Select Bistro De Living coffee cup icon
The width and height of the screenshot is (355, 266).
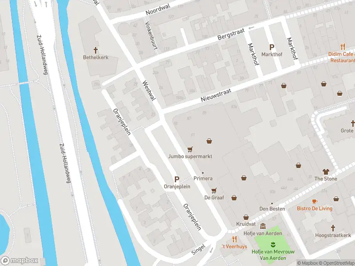pos(315,201)
